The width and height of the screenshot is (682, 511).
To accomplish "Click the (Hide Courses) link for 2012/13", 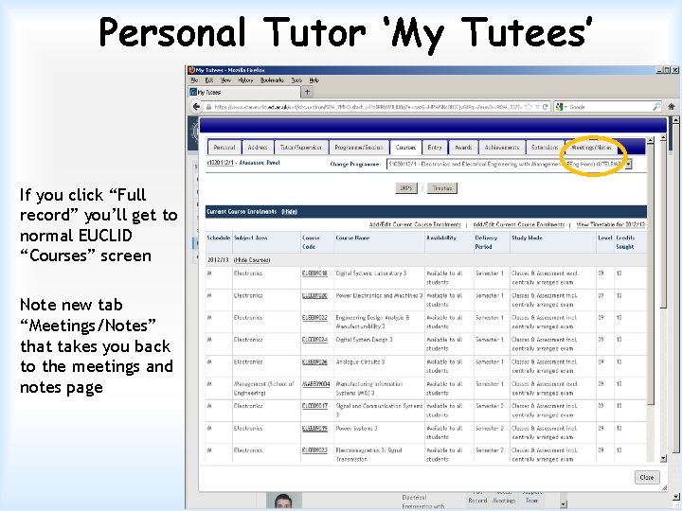I will coord(252,260).
